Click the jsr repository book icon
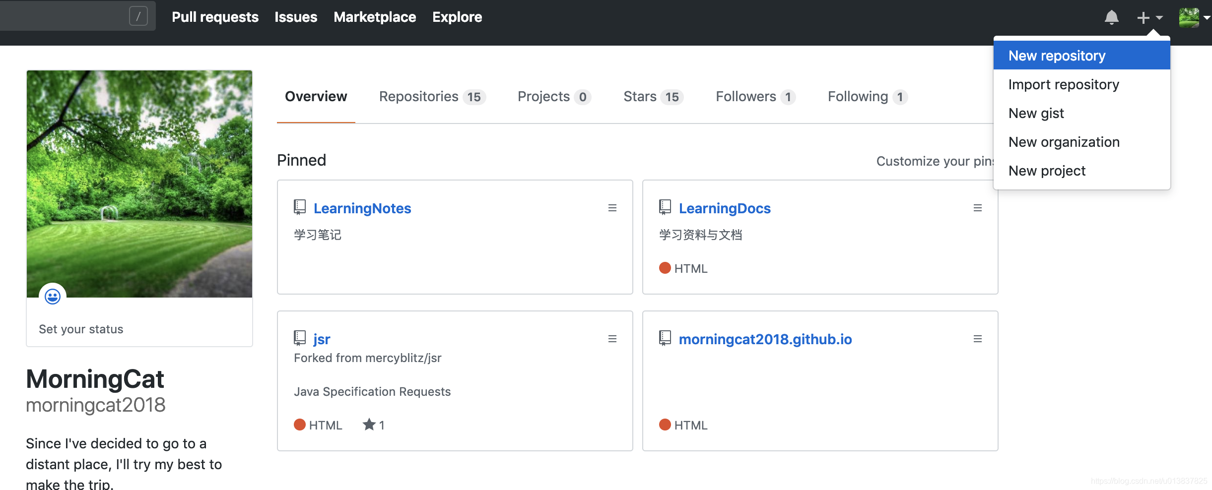Screen dimensions: 1212x490 (299, 338)
